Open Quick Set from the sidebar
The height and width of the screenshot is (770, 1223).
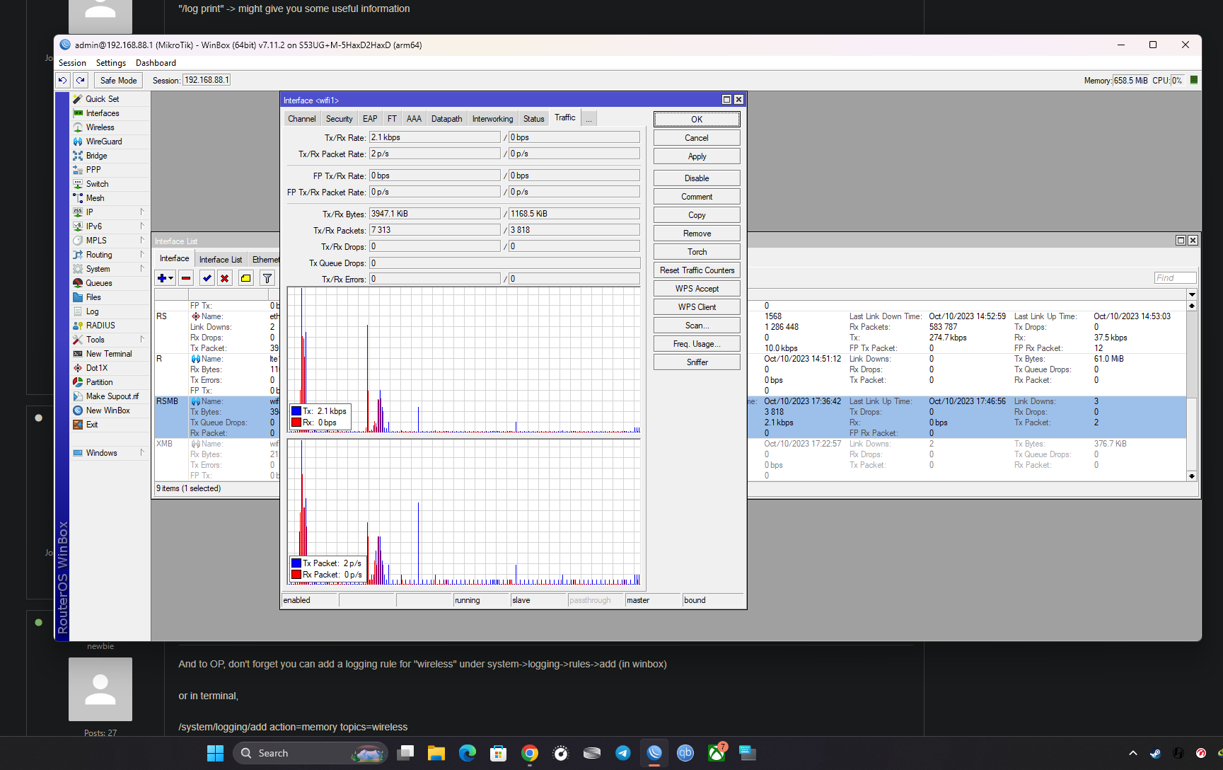tap(103, 99)
